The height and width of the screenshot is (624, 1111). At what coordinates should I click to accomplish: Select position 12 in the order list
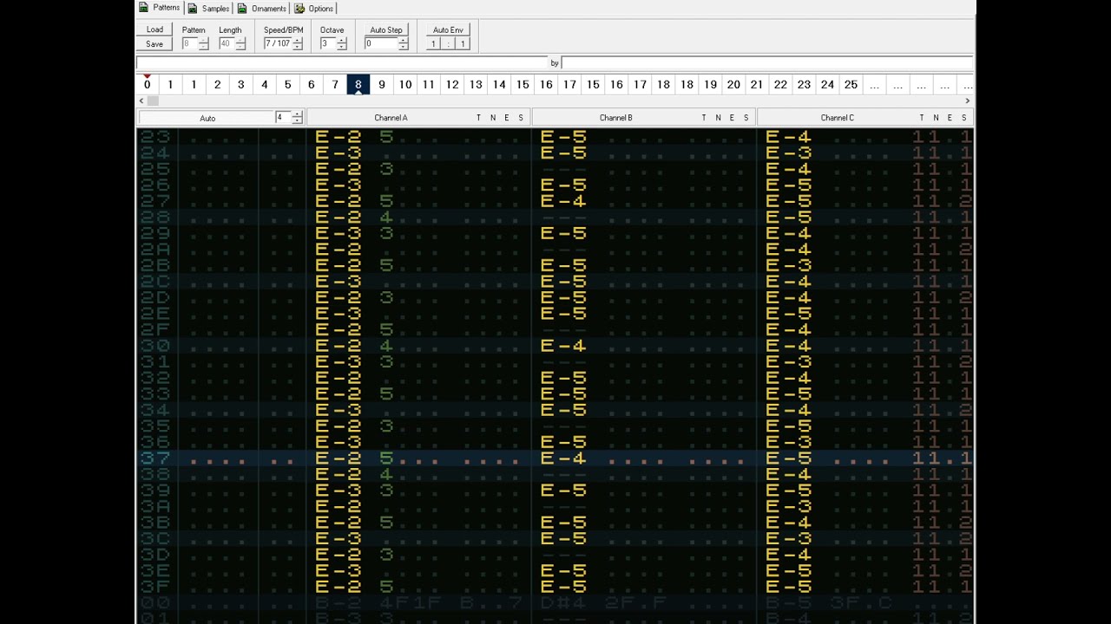click(x=451, y=84)
